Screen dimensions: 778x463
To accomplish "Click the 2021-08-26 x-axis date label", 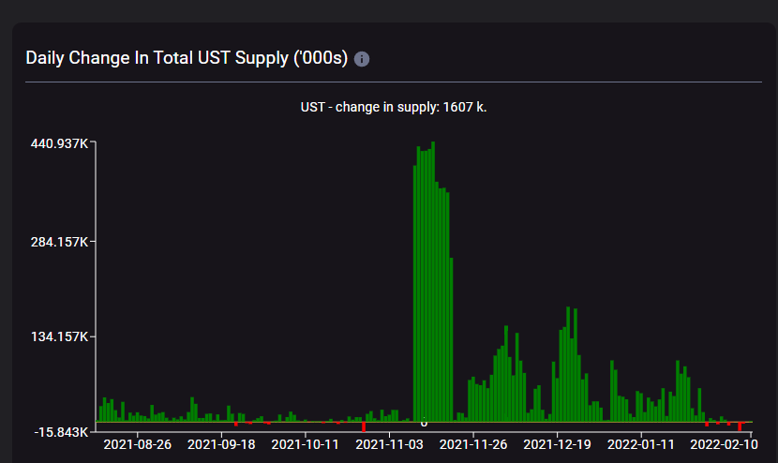I will (x=138, y=444).
